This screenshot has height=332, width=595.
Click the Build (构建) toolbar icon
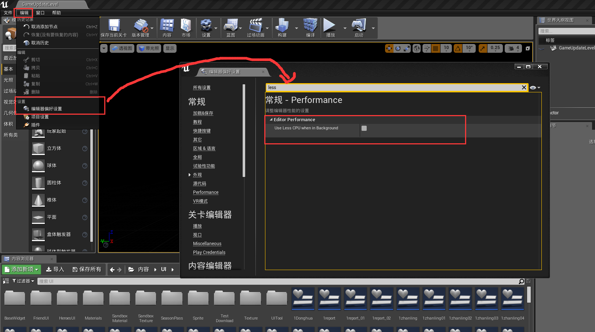pos(282,27)
